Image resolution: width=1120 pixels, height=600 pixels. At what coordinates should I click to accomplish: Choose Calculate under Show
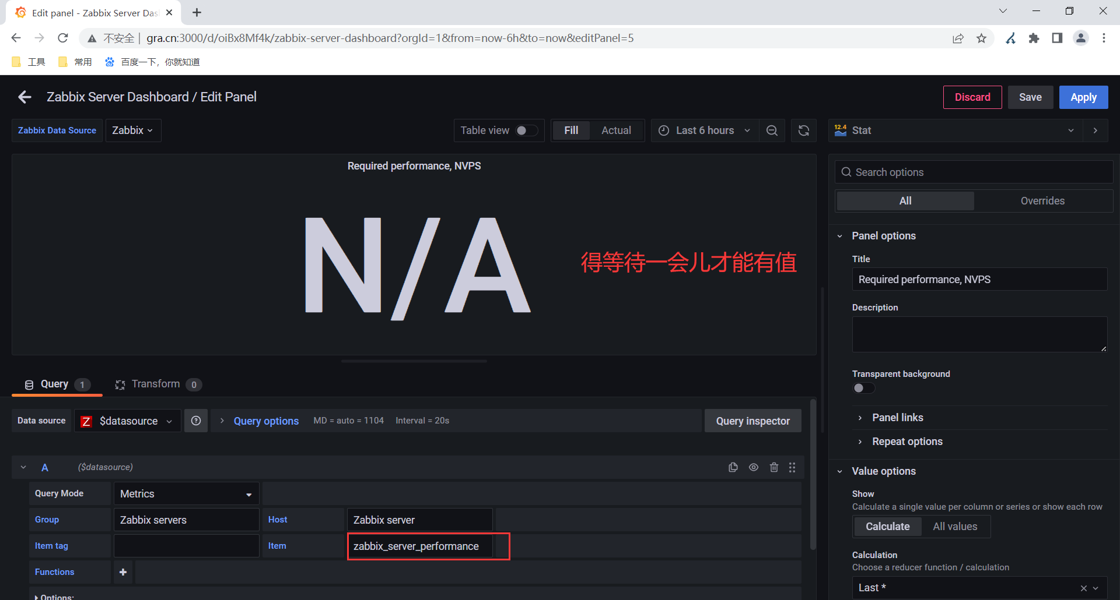(887, 527)
